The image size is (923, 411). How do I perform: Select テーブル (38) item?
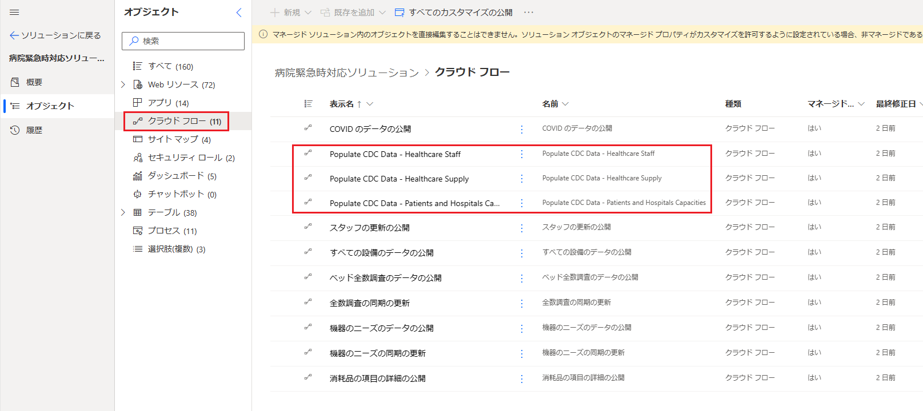tap(172, 212)
